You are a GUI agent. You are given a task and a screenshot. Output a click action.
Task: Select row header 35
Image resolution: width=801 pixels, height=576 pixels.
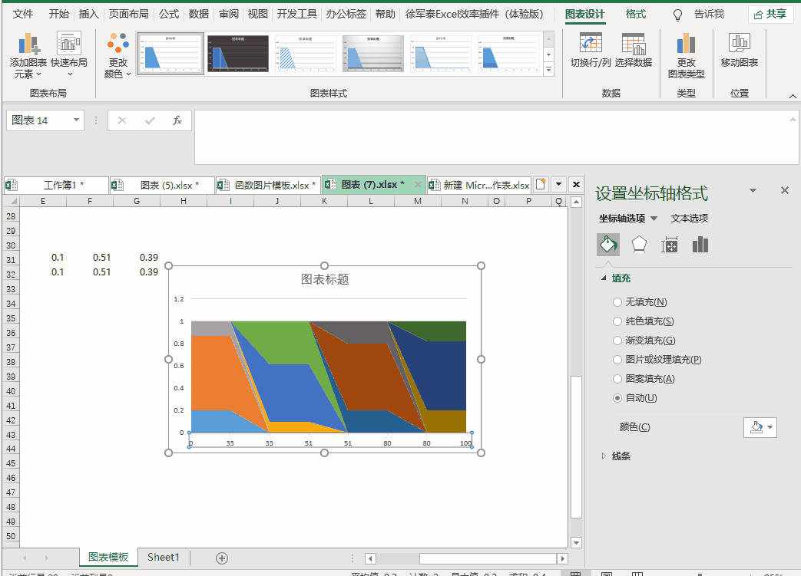click(x=11, y=318)
